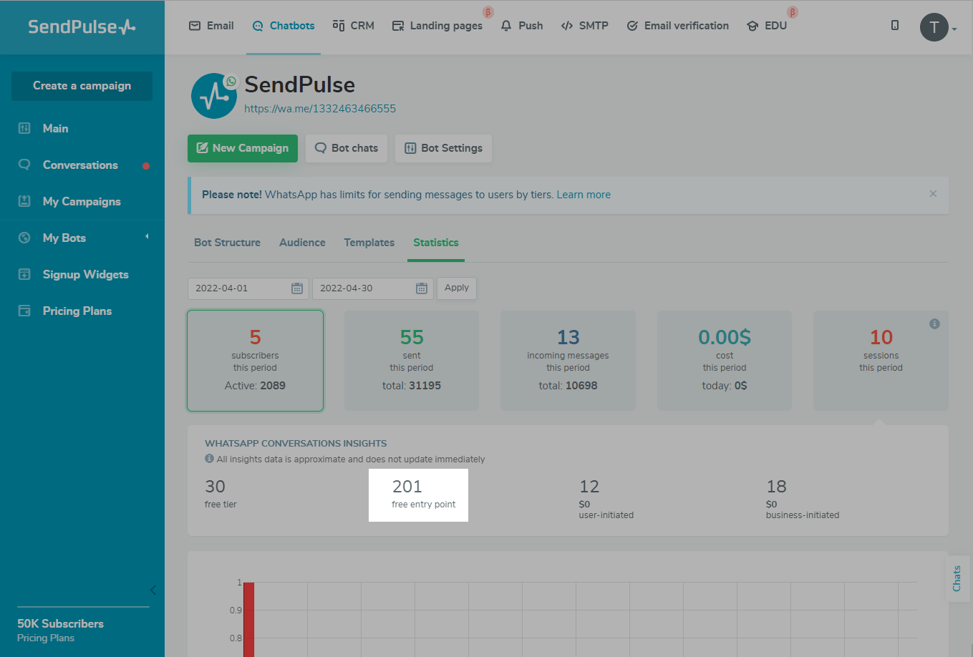Select the 10 sessions card
973x657 pixels.
tap(881, 361)
